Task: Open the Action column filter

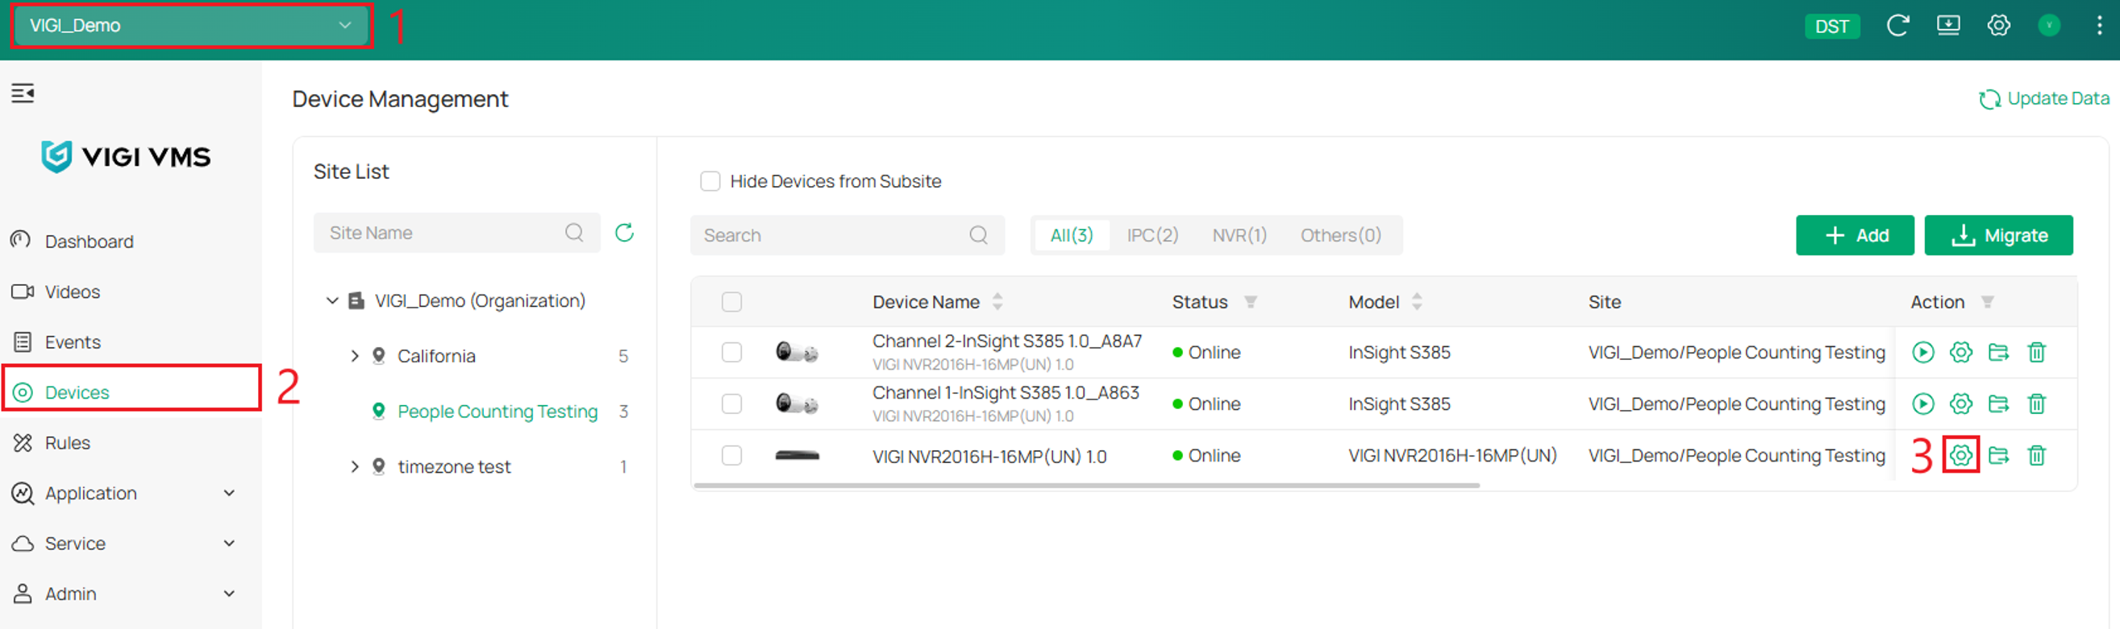Action: pos(1987,302)
